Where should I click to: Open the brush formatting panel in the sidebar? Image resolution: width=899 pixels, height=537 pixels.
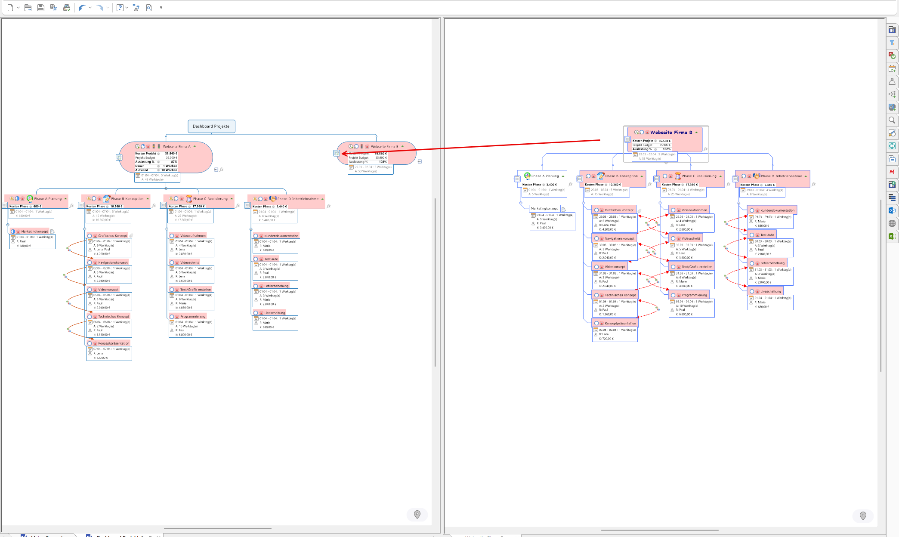[892, 133]
